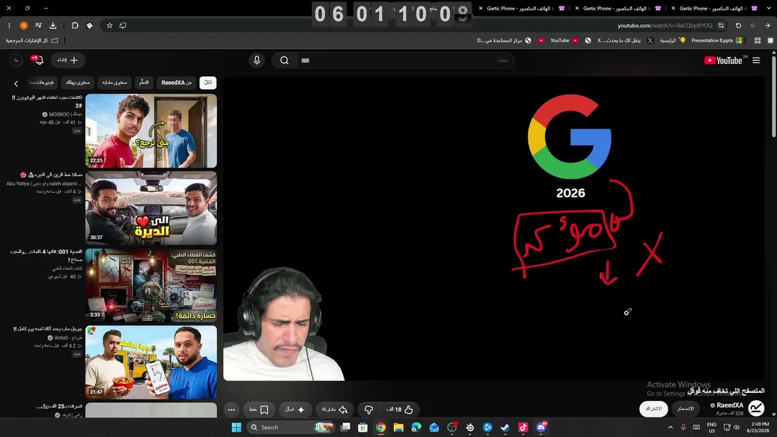Close the rightmost Gartic Phone tab

point(673,8)
